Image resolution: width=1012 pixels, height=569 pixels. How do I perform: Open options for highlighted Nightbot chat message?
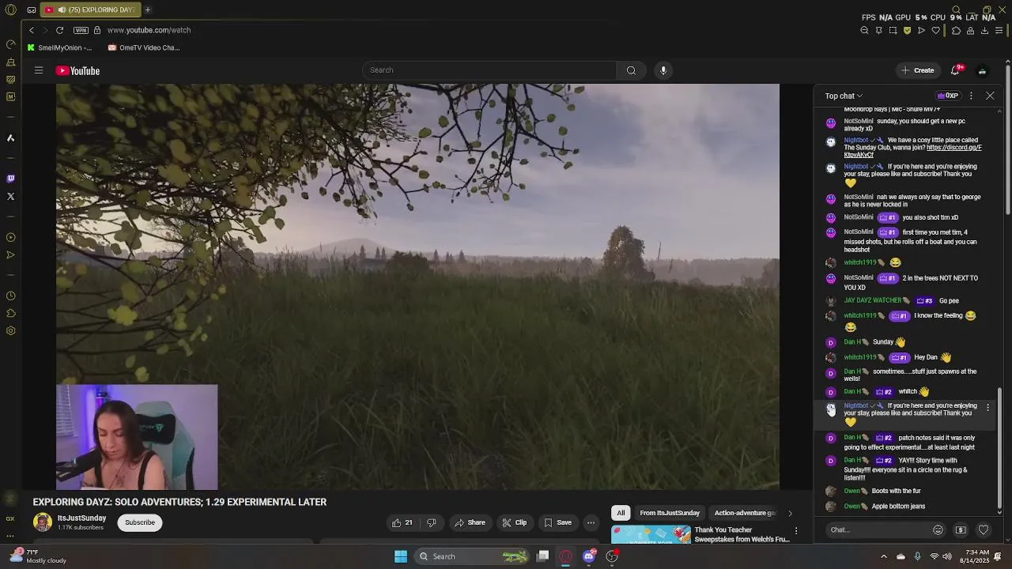[987, 408]
